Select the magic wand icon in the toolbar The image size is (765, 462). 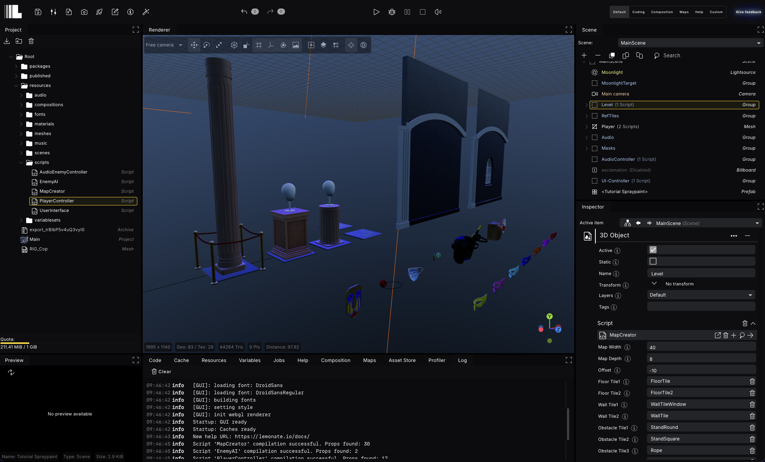point(146,12)
